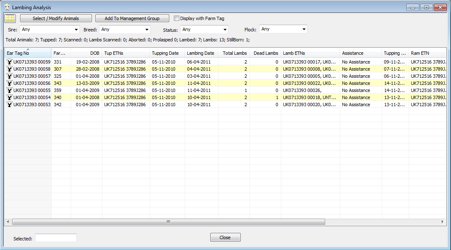Sort by Tupping Date column header
451x250 pixels.
click(167, 53)
